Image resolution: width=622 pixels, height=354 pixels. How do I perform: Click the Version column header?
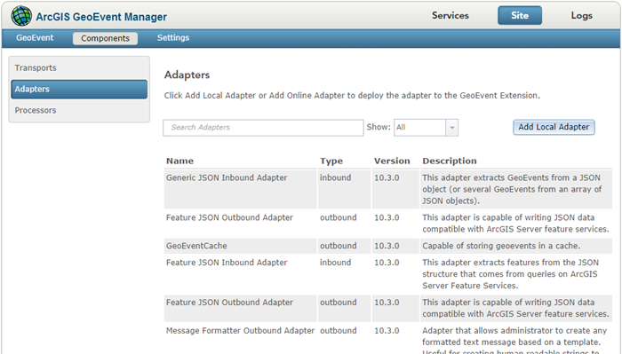tap(392, 161)
